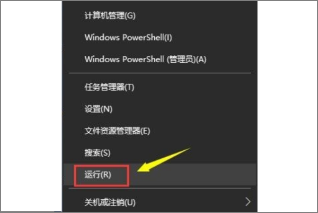318x213 pixels.
Task: Launch Windows PowerShell(I)
Action: (128, 37)
